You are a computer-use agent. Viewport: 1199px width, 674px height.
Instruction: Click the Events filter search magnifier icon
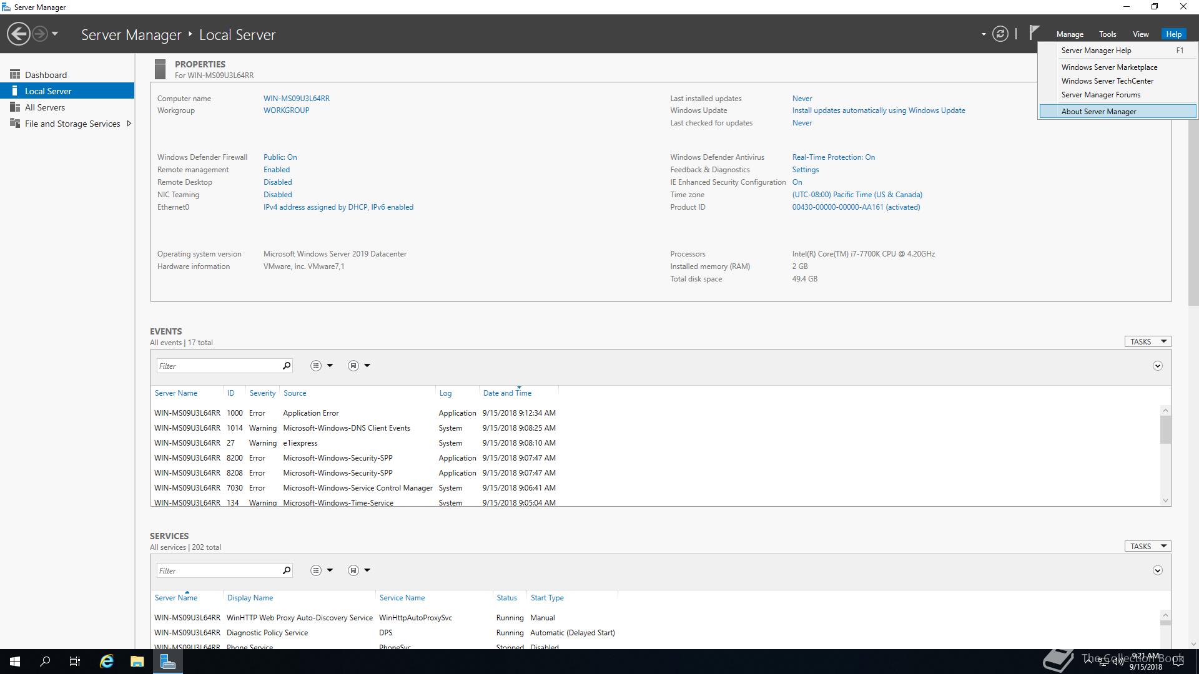pos(287,366)
